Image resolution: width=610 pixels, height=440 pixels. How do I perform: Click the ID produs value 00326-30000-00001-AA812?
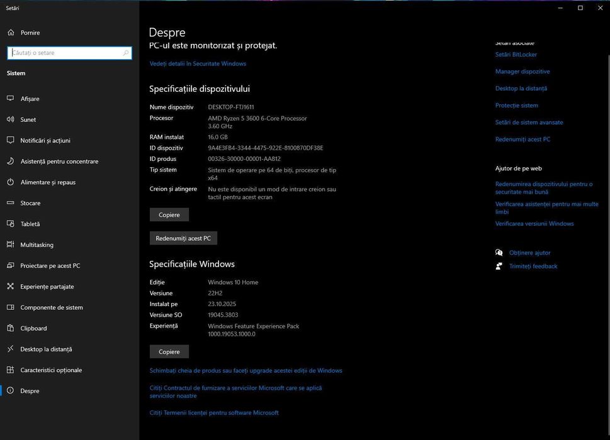(244, 159)
